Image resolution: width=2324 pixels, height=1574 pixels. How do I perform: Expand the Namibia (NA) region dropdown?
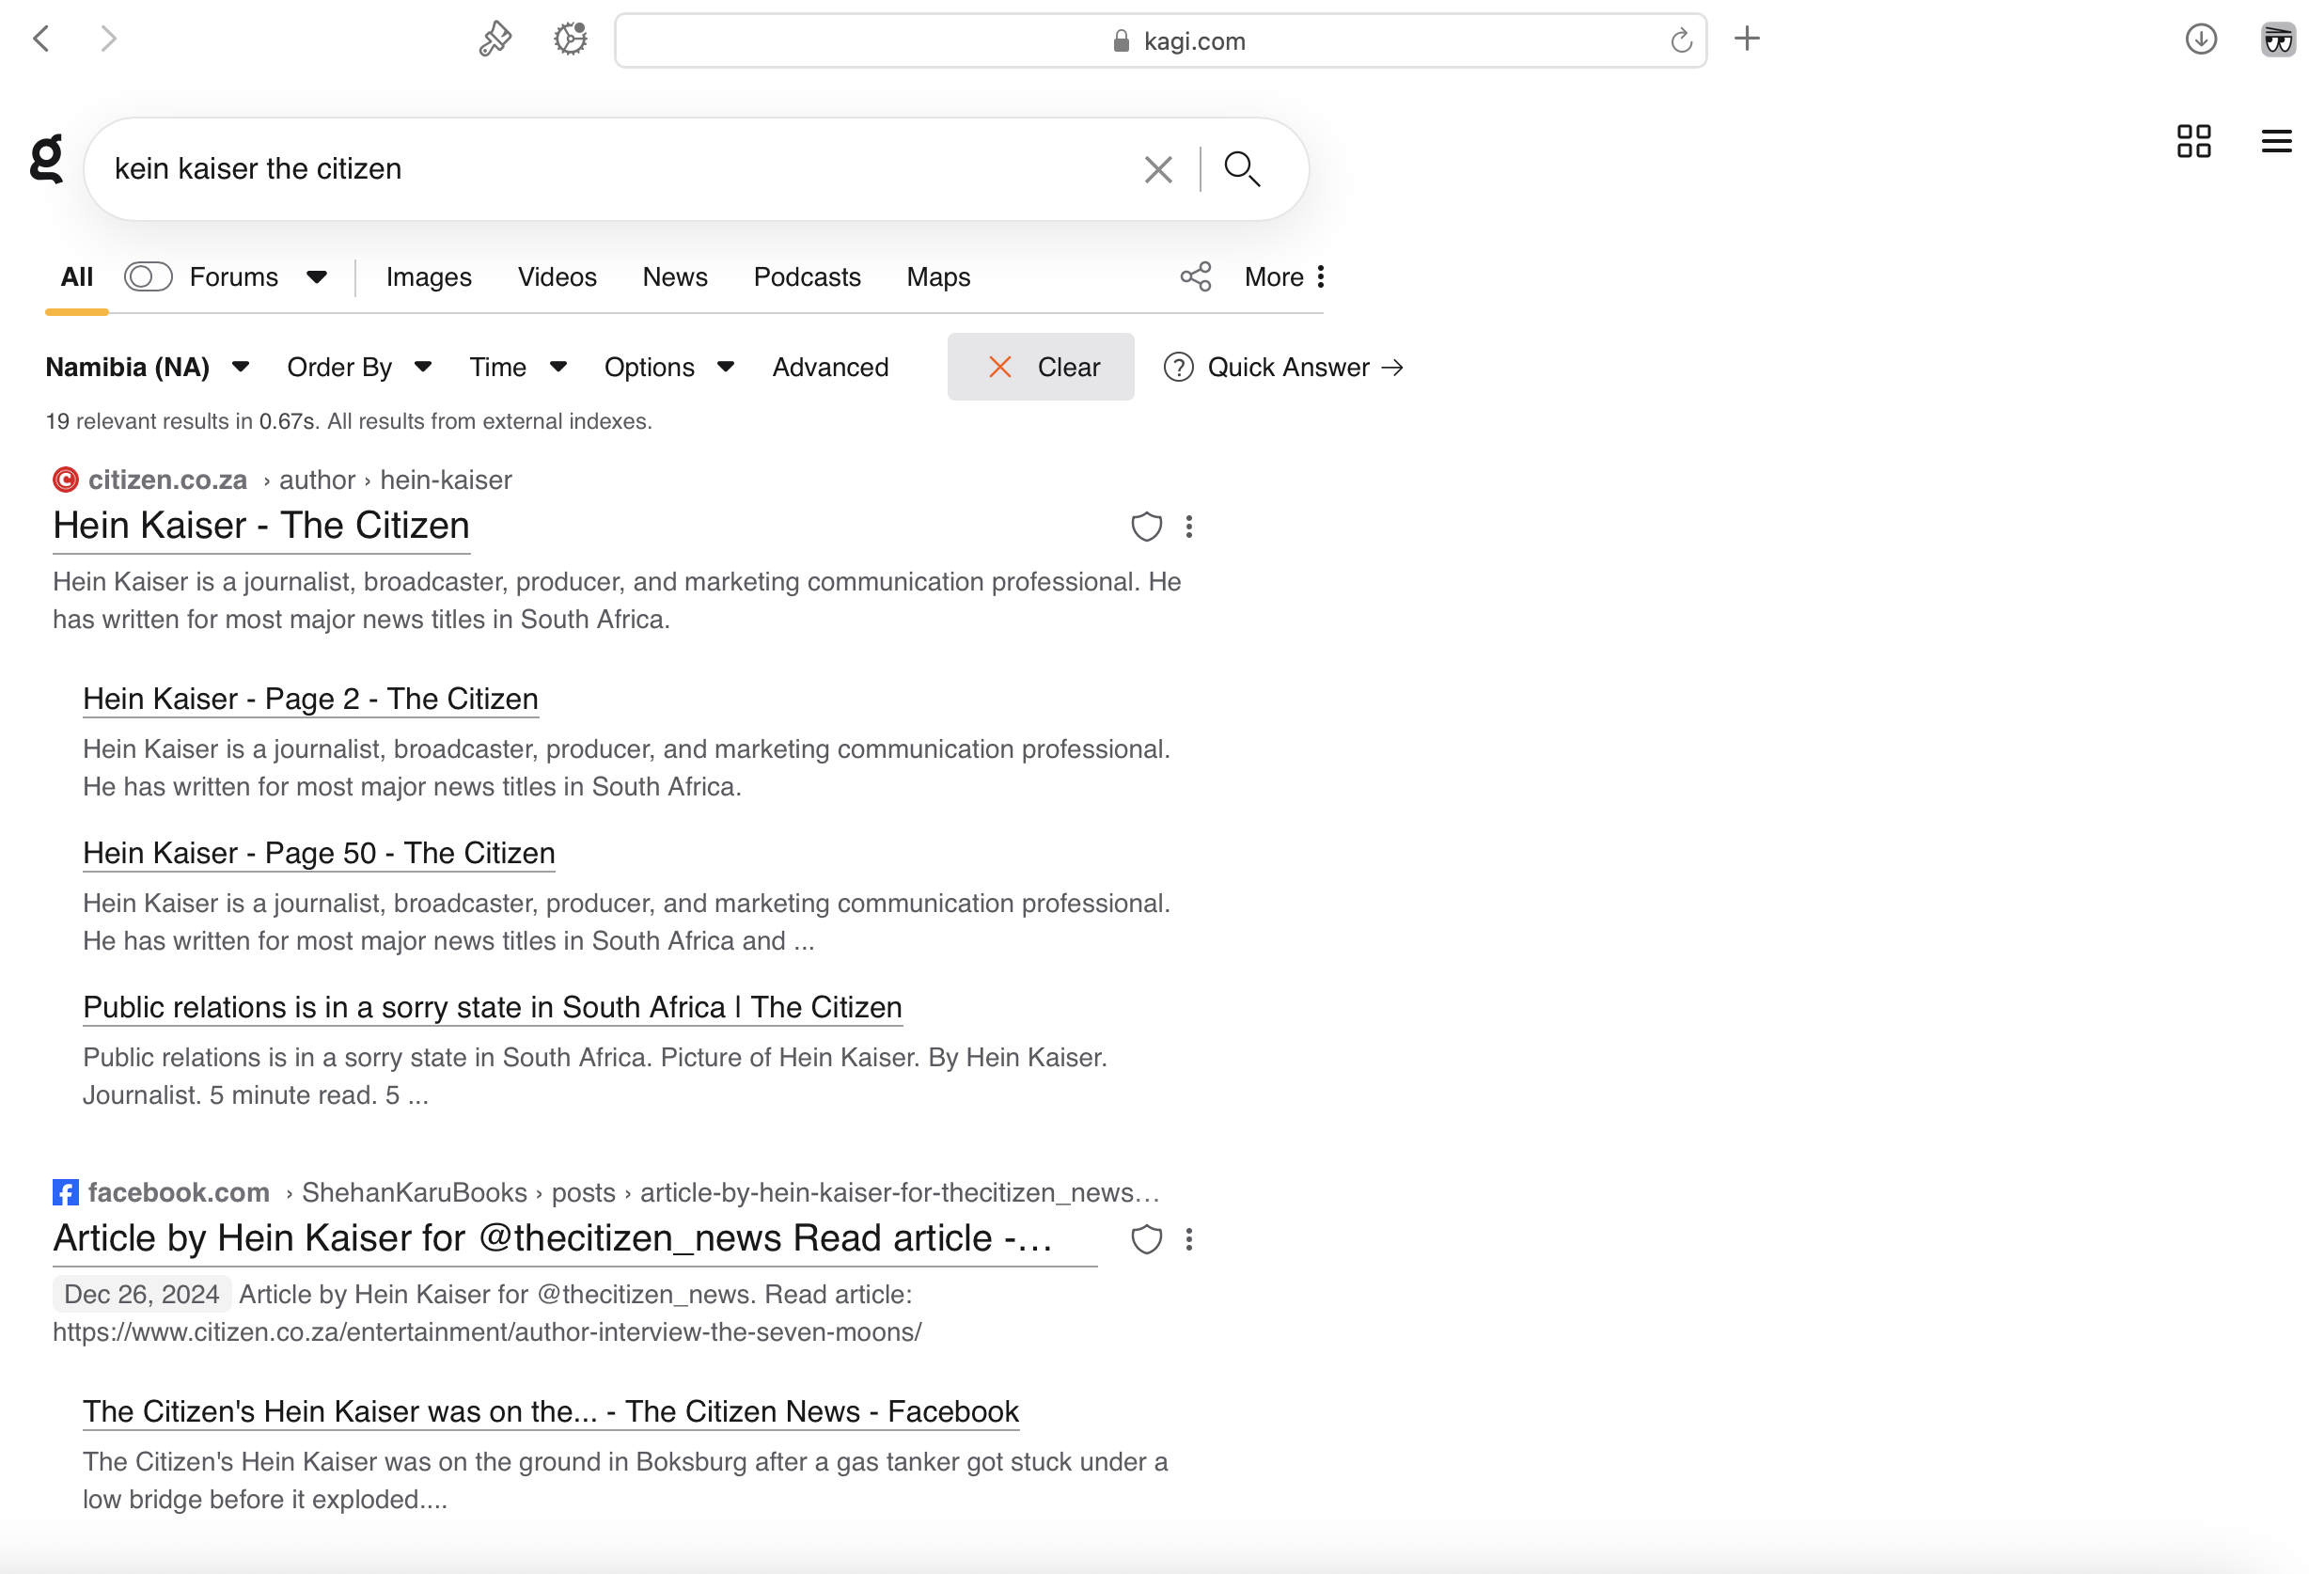coord(147,367)
